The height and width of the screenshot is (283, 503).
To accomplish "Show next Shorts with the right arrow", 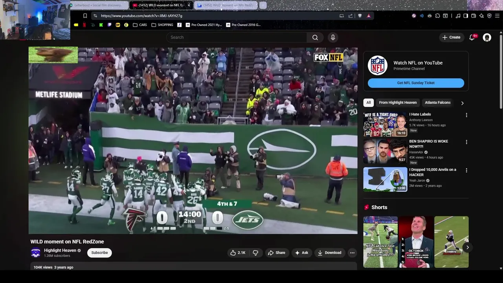I will [467, 247].
